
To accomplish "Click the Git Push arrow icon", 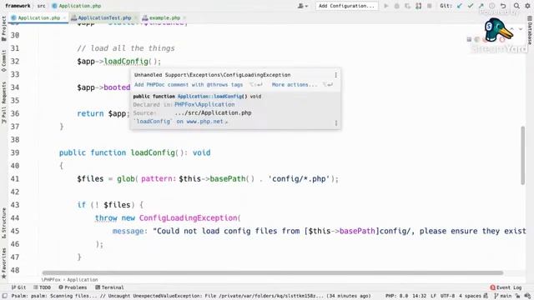I will 481,6.
